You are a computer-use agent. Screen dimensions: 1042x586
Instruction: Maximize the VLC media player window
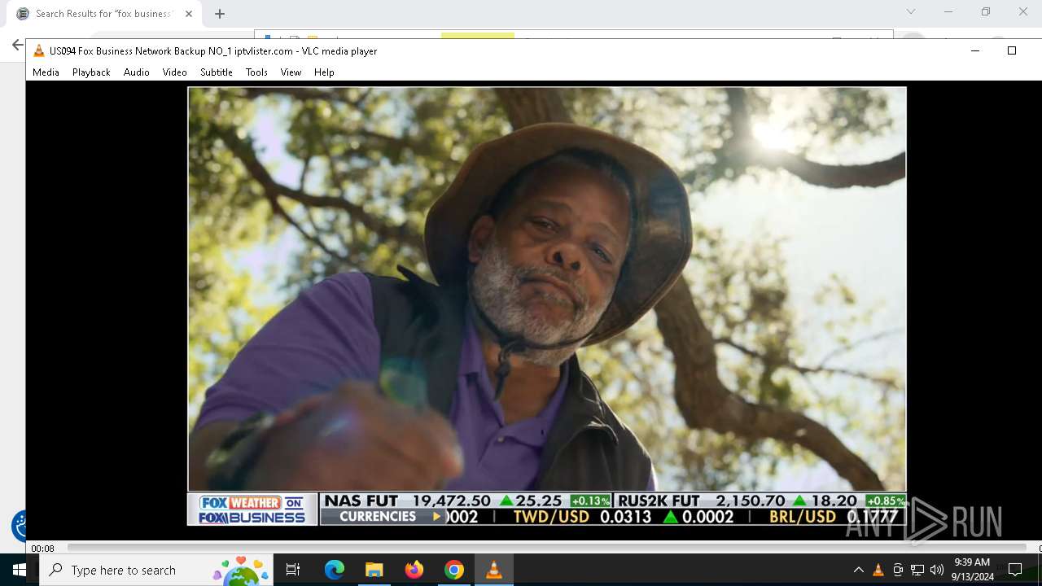[1012, 50]
